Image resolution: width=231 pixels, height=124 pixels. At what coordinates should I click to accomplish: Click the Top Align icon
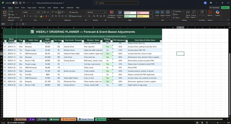(x=53, y=12)
